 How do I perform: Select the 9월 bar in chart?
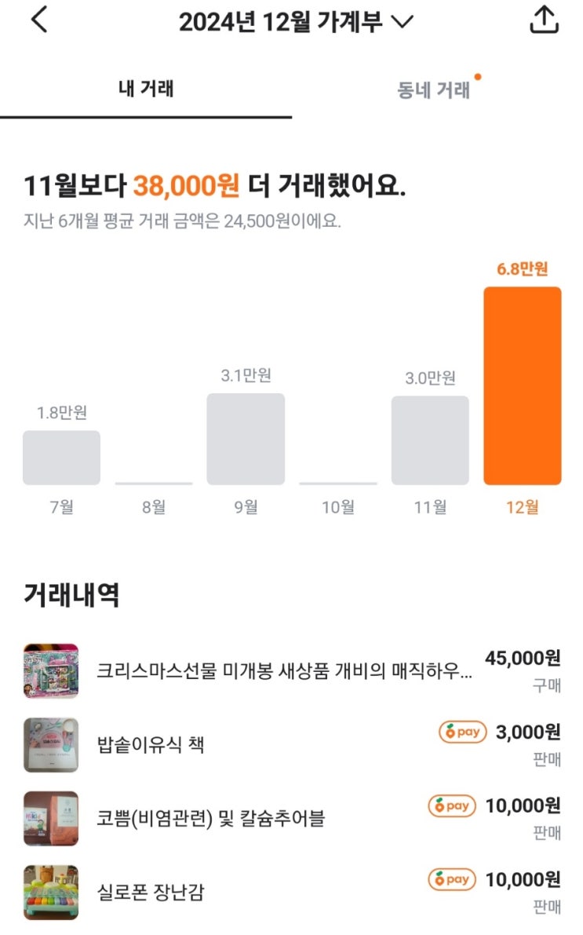(x=246, y=438)
